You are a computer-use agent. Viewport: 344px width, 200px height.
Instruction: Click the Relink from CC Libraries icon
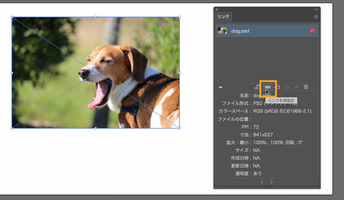[257, 87]
